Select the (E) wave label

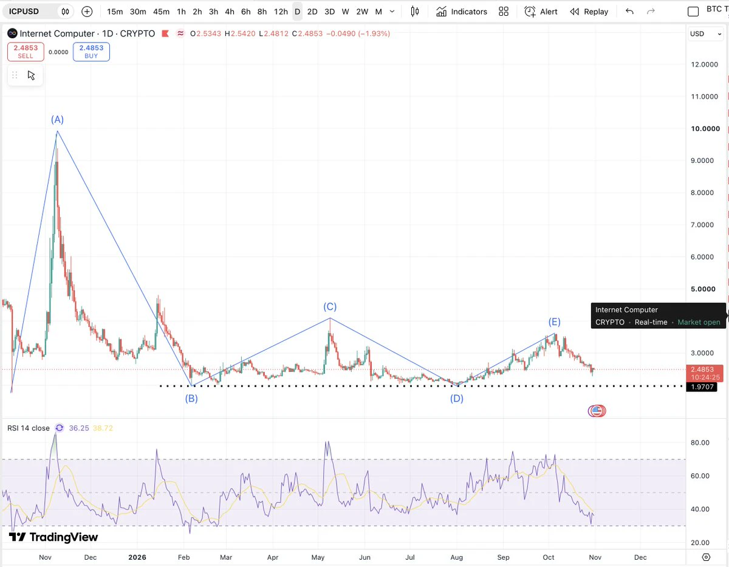(555, 321)
